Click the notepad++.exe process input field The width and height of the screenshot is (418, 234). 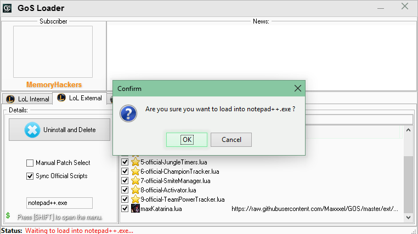coord(59,203)
